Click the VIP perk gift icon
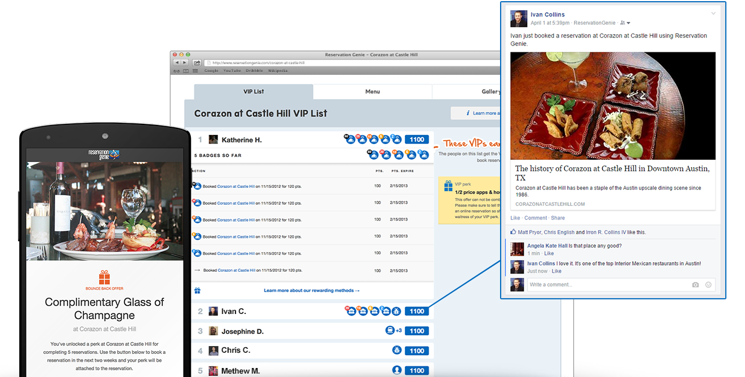The width and height of the screenshot is (745, 377). [x=448, y=185]
